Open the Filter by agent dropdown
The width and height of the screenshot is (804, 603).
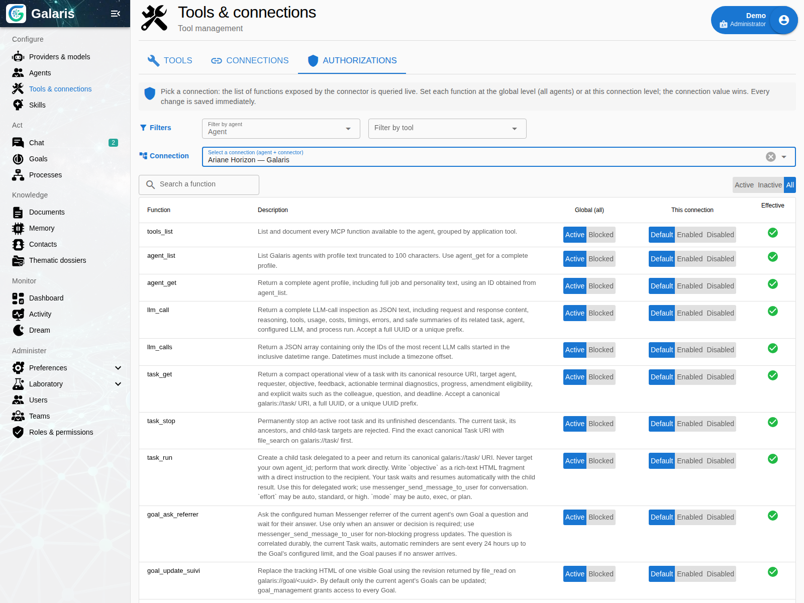pos(281,129)
